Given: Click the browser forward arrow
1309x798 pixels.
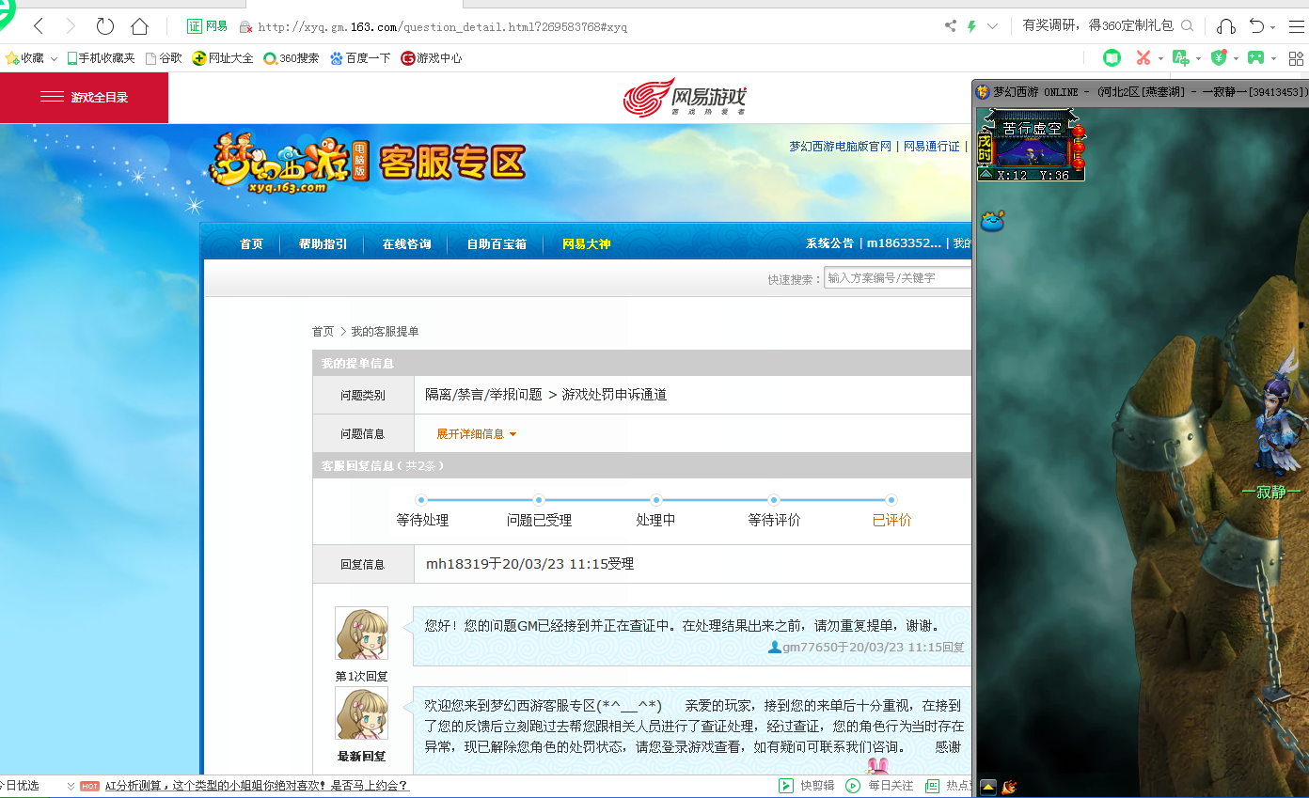Looking at the screenshot, I should pyautogui.click(x=71, y=26).
